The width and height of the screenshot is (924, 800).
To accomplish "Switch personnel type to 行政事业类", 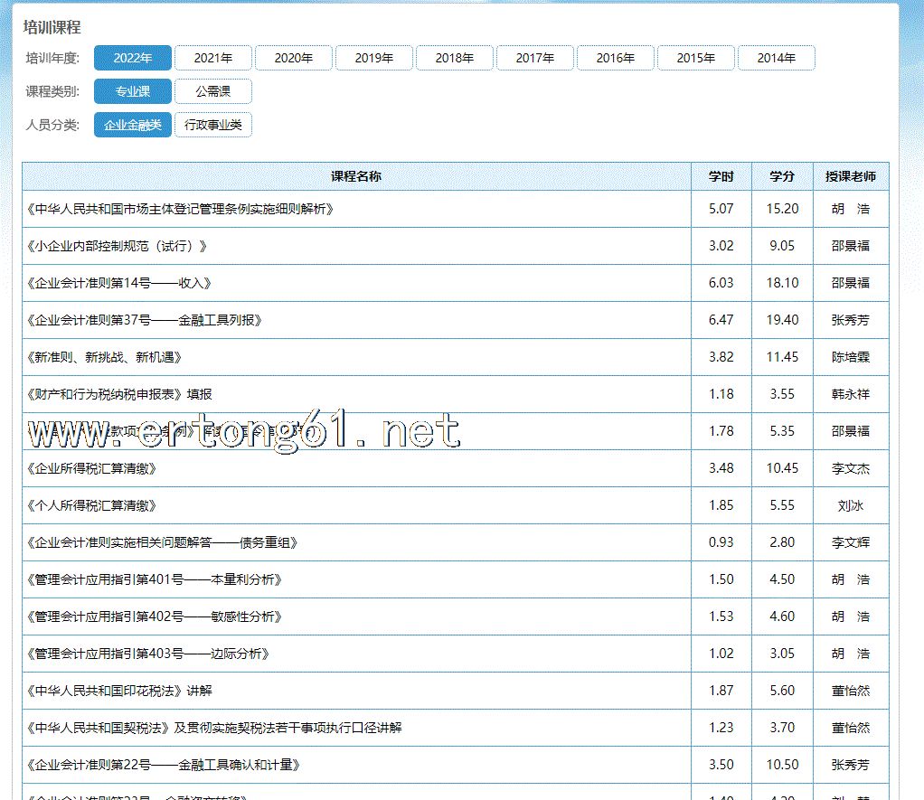I will (x=212, y=125).
